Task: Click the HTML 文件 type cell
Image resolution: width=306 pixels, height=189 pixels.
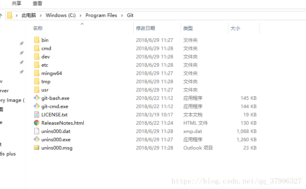Action: coord(196,123)
